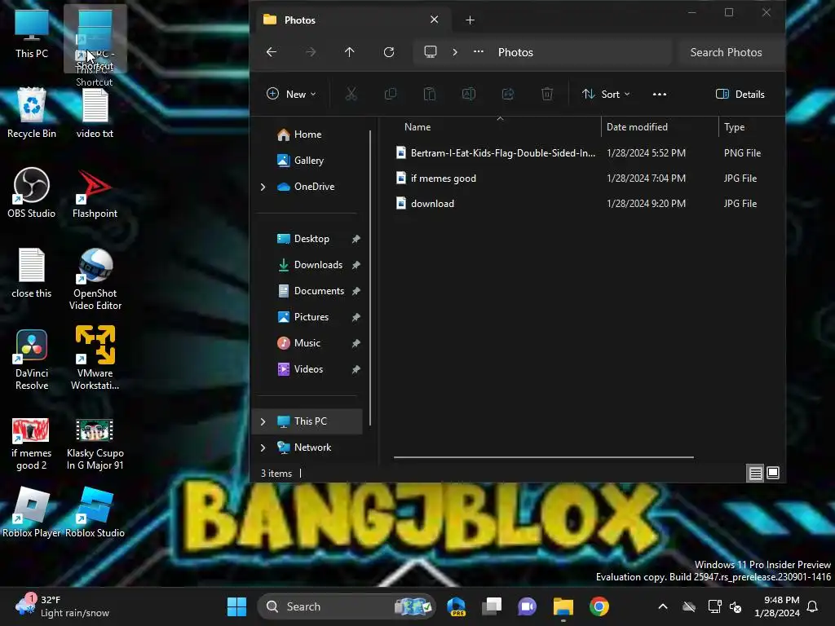Open weather widget Light rain/snow
The height and width of the screenshot is (626, 835).
click(x=63, y=606)
